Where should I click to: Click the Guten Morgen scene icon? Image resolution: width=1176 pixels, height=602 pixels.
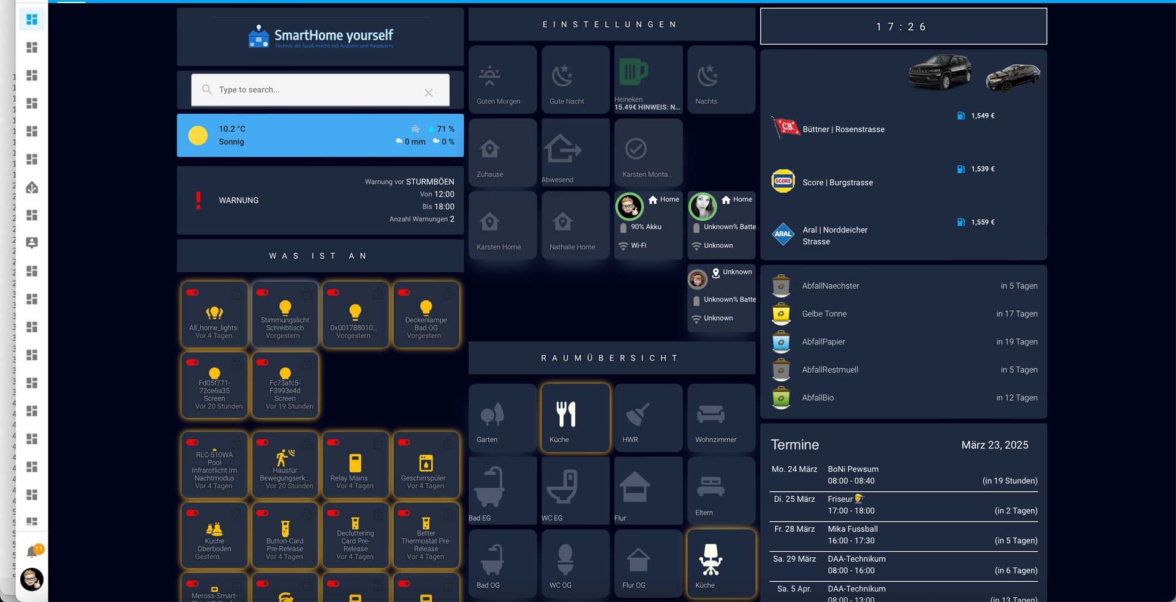(489, 76)
